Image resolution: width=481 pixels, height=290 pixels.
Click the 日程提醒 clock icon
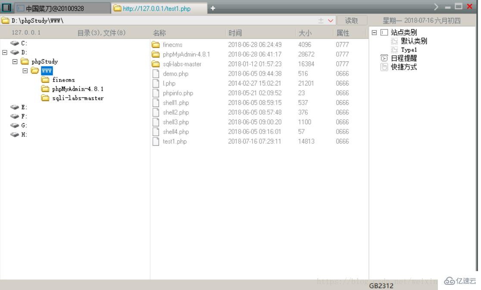point(384,58)
